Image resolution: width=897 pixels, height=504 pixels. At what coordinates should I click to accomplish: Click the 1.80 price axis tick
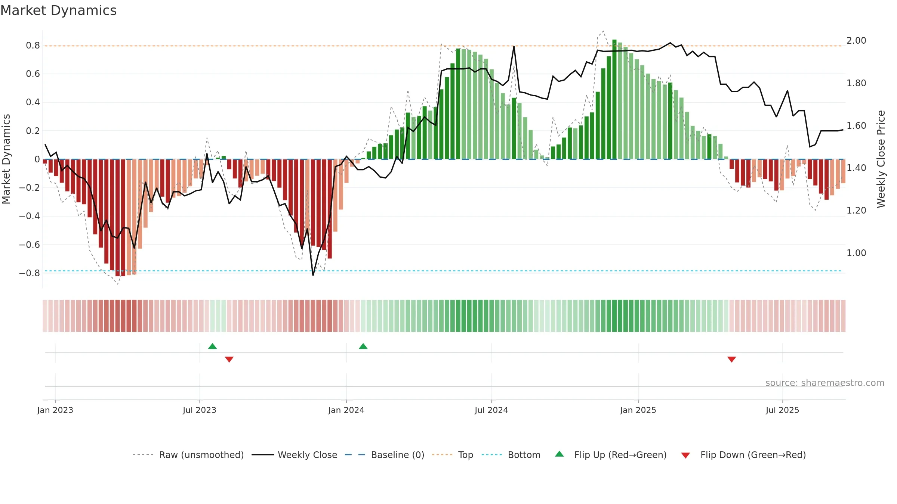click(x=856, y=83)
